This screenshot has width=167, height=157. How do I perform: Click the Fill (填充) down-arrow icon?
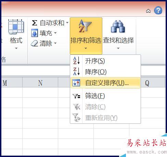pyautogui.click(x=35, y=33)
